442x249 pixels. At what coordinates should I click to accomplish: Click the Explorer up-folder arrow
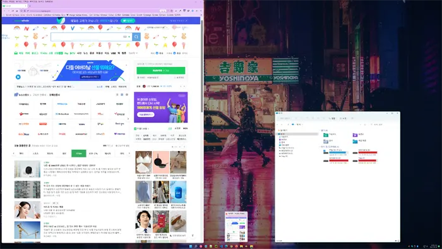(288, 124)
